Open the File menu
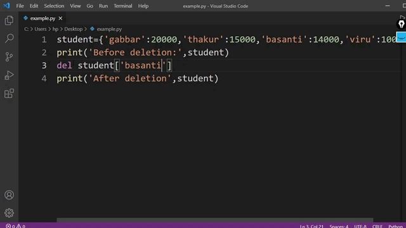Screen dimensions: 406x228 20,6
